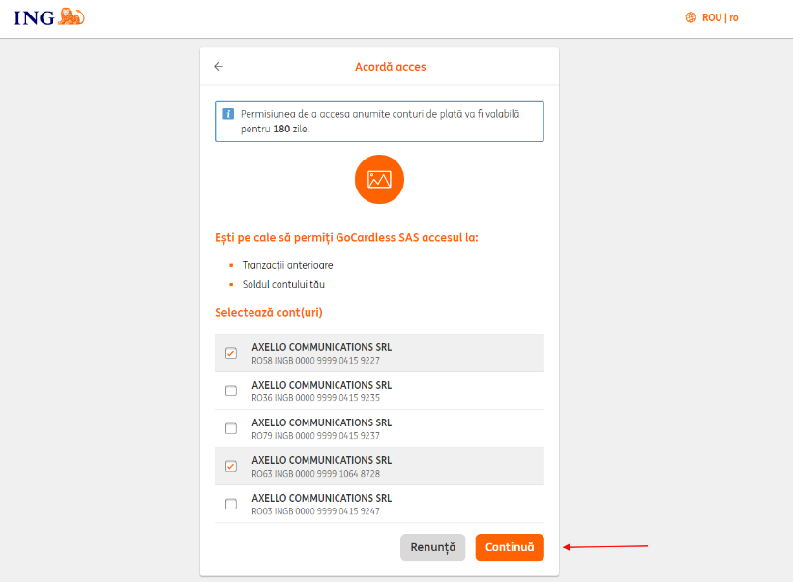Go back using the arrow icon

coord(219,67)
